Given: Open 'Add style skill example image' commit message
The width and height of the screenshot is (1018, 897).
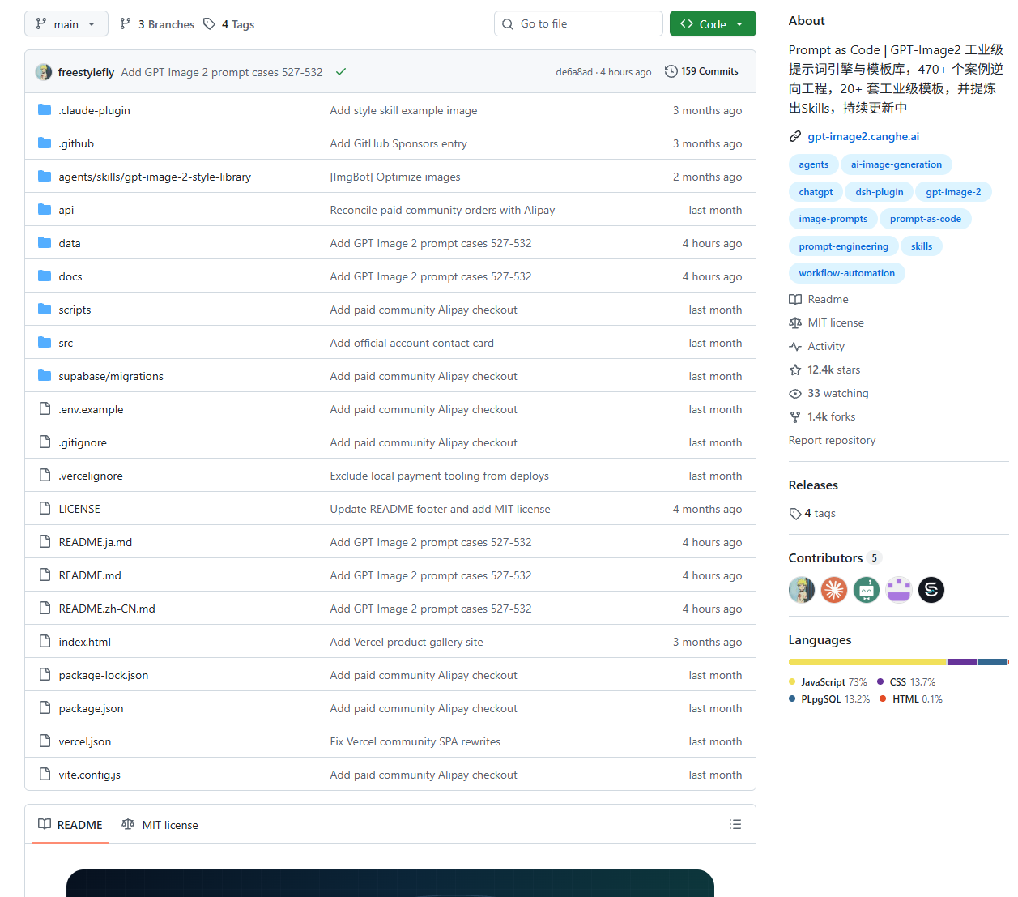Looking at the screenshot, I should coord(403,110).
